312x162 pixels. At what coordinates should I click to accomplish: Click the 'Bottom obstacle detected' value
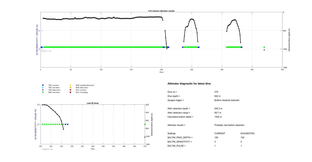pyautogui.click(x=227, y=100)
